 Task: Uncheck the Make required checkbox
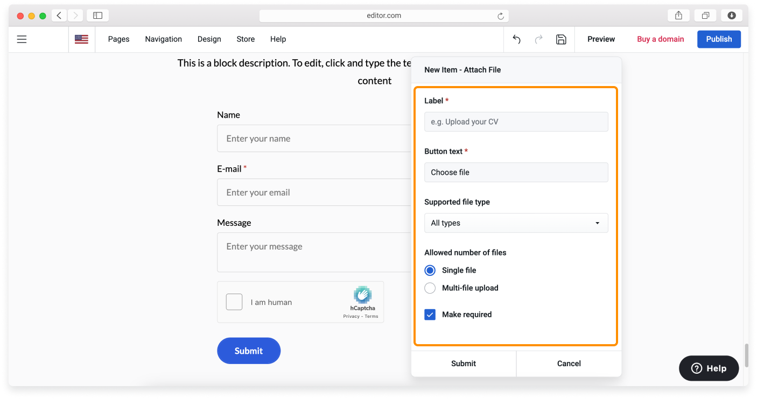(x=430, y=315)
